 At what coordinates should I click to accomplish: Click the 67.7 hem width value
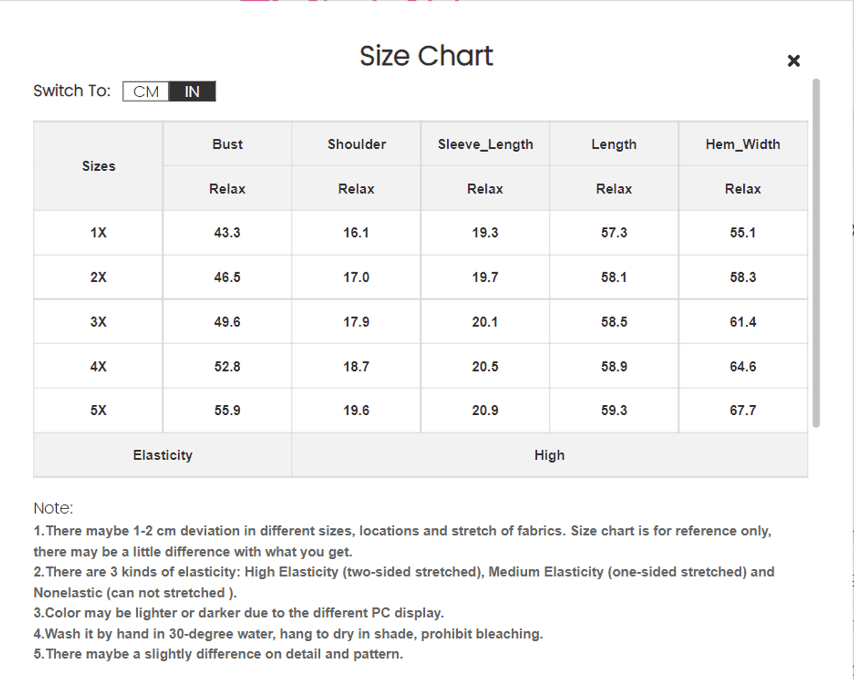743,410
